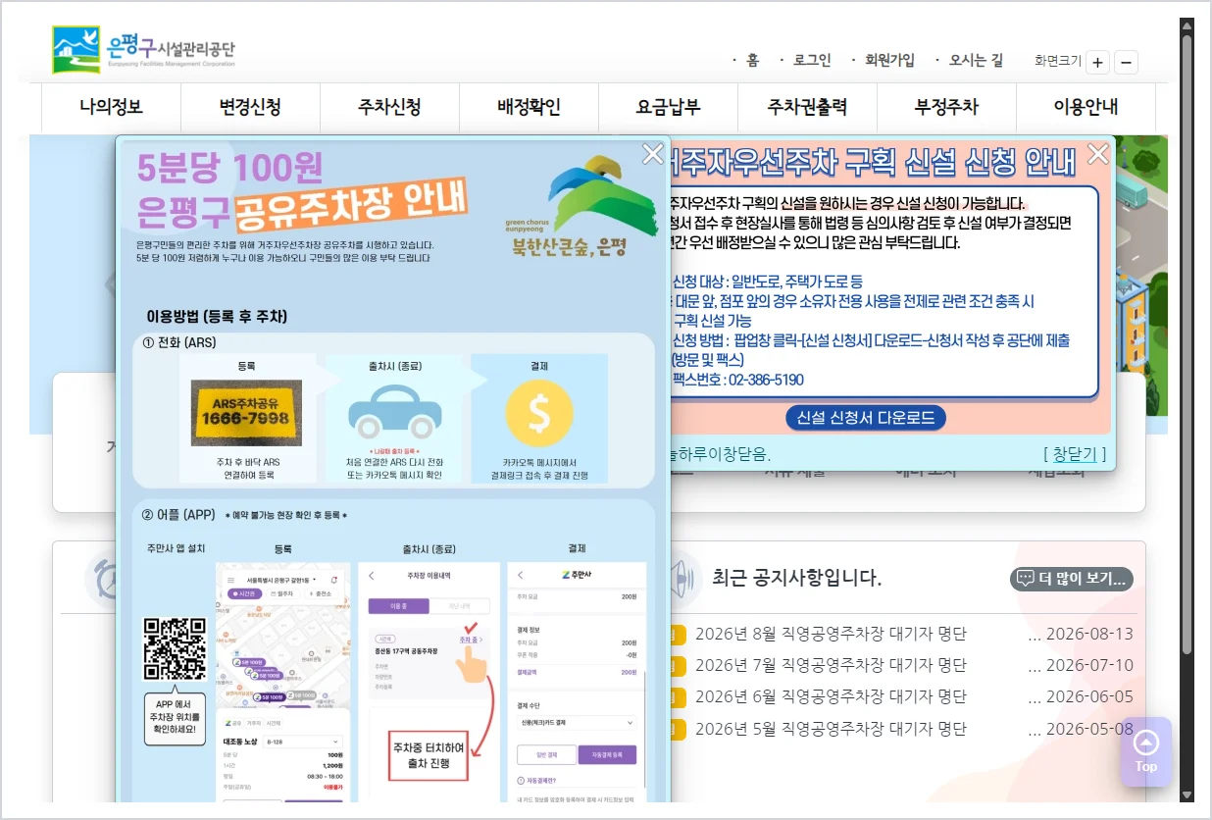
Task: Click the 로그인 link
Action: click(x=811, y=60)
